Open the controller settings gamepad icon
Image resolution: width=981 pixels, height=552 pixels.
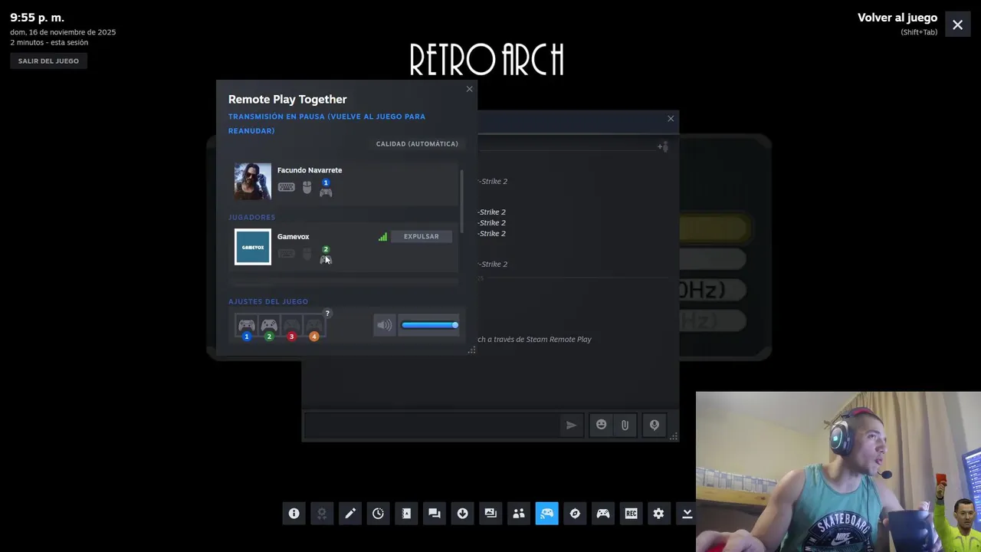[x=603, y=514]
